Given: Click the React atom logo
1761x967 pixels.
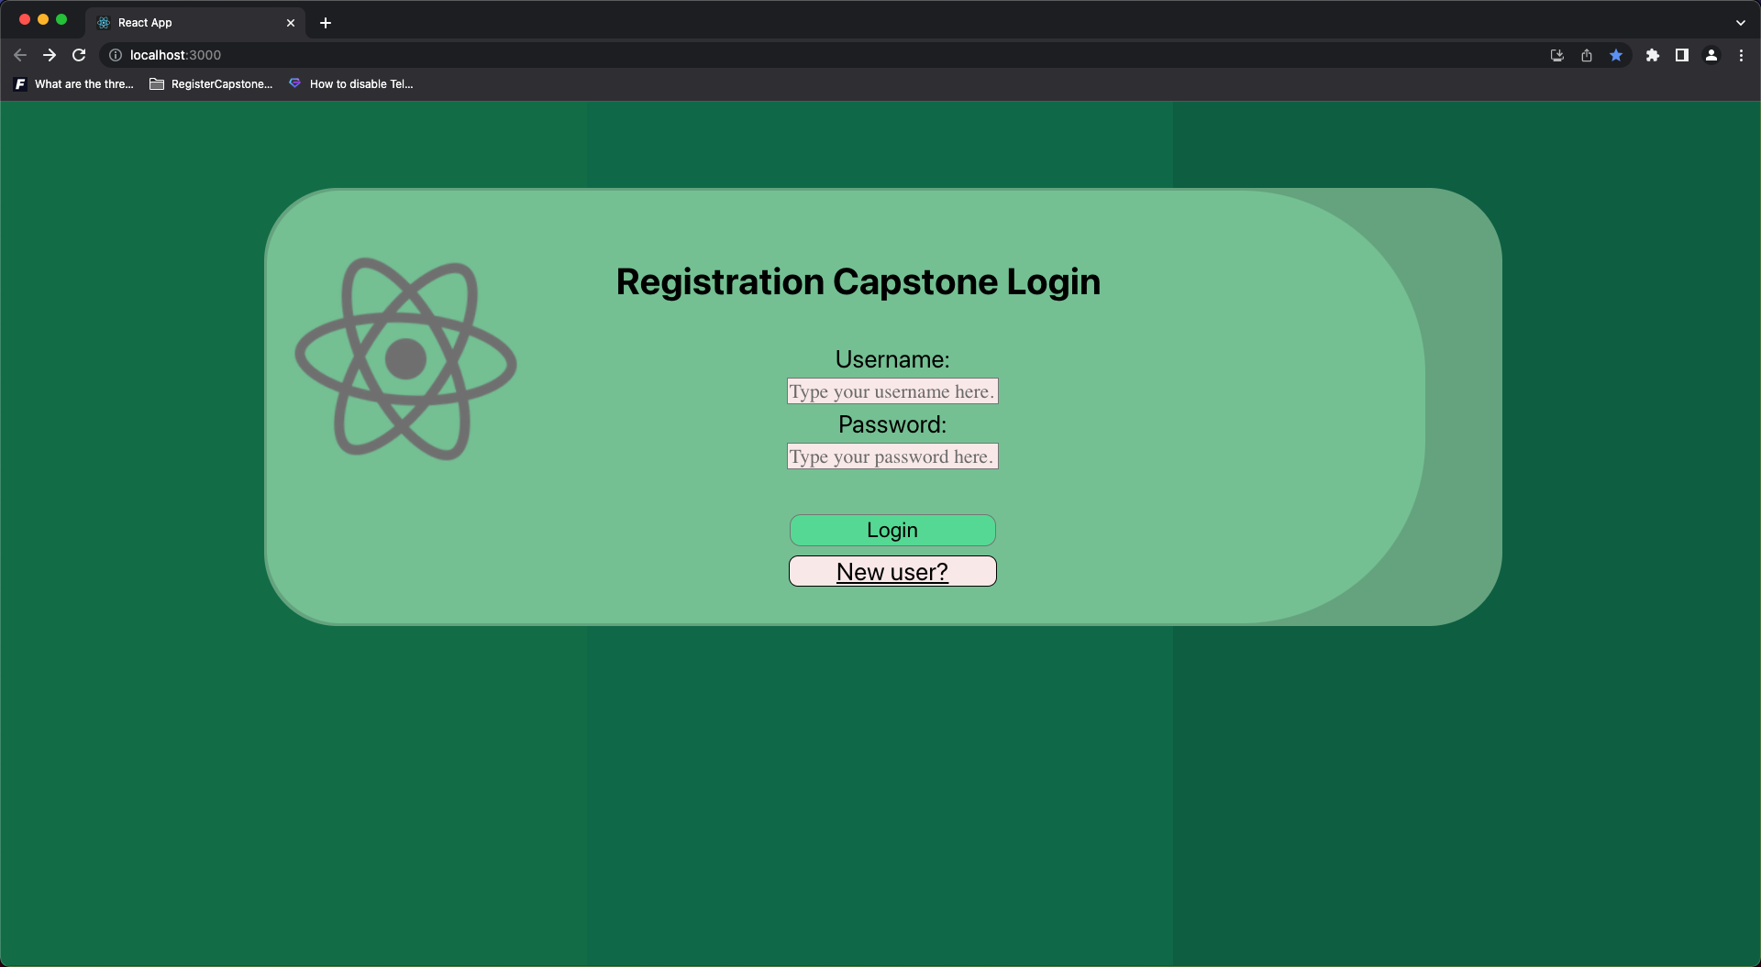Looking at the screenshot, I should 405,358.
